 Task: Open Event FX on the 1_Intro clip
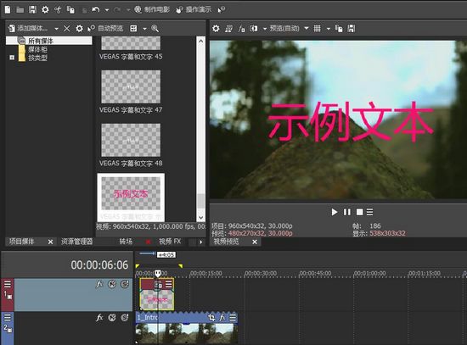[222, 317]
